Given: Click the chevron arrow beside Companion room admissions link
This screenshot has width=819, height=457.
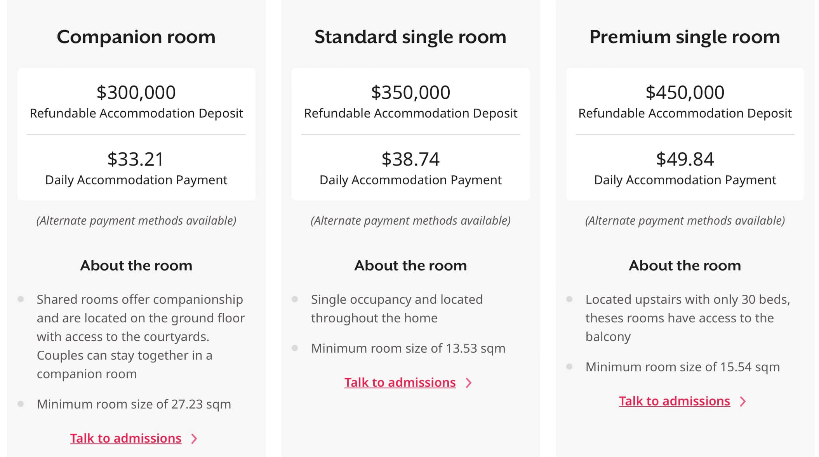Looking at the screenshot, I should pyautogui.click(x=195, y=439).
